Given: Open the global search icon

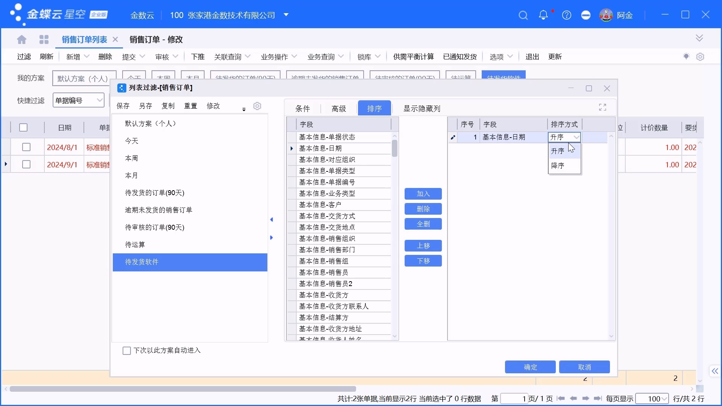Looking at the screenshot, I should click(523, 15).
